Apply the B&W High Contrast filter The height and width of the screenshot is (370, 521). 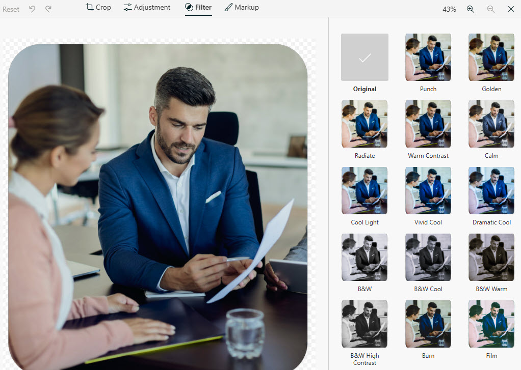click(364, 324)
